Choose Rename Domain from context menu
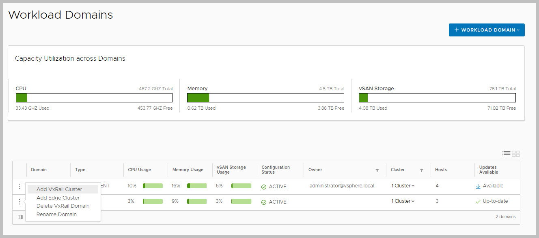 [56, 215]
